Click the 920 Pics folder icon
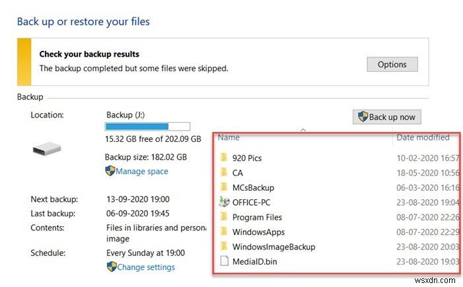The height and width of the screenshot is (287, 463). 224,158
